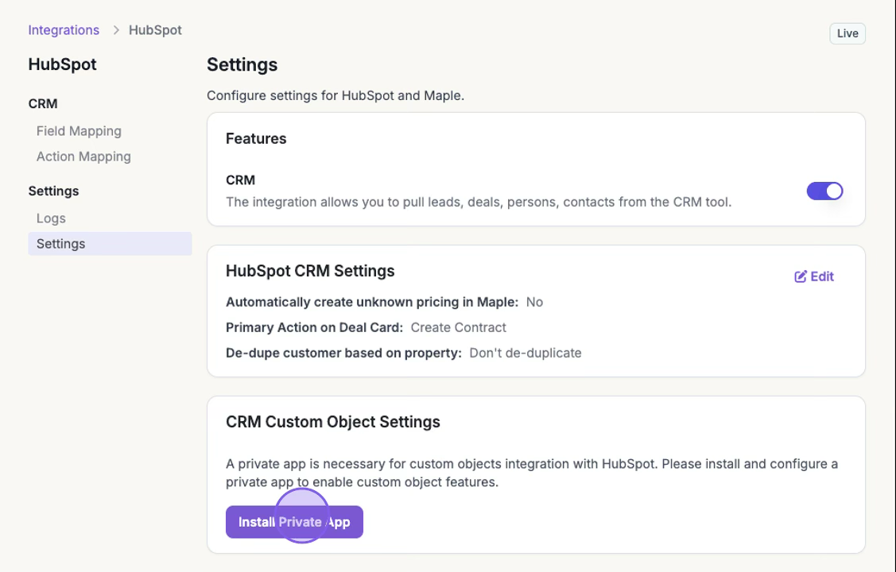Click Install Private App button
This screenshot has height=572, width=896.
[x=294, y=522]
